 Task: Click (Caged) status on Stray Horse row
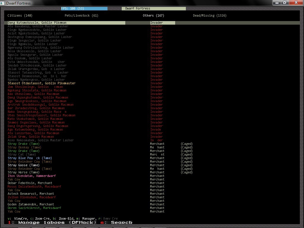click(x=187, y=172)
